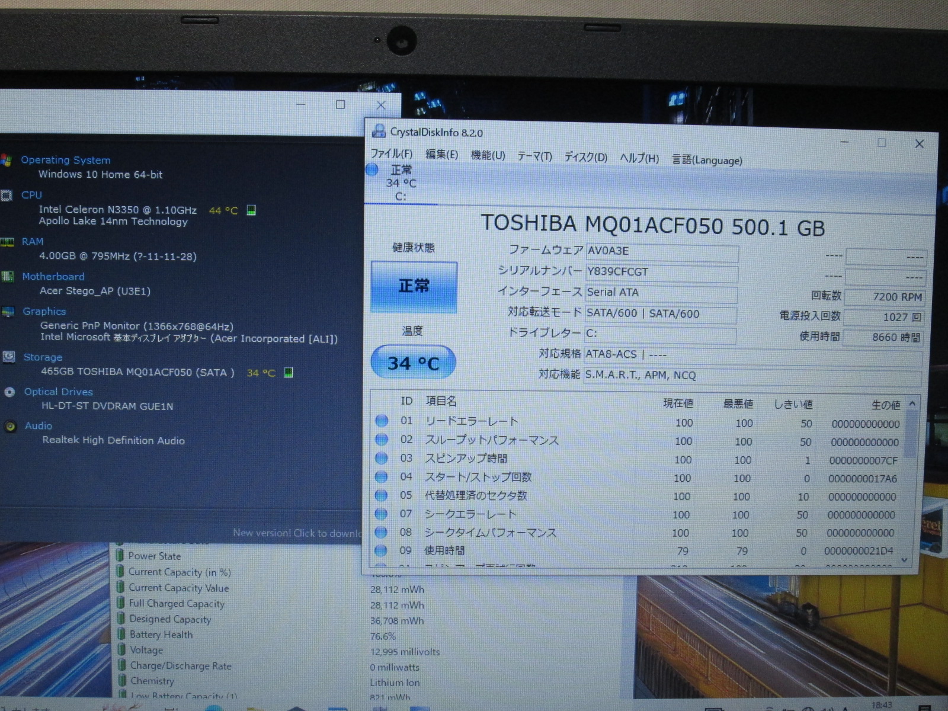Viewport: 948px width, 711px height.
Task: Click the Audio speaker icon
Action: click(10, 426)
